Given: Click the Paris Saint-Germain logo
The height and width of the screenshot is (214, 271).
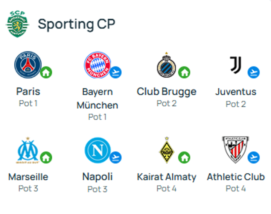Looking at the screenshot, I should tap(28, 65).
